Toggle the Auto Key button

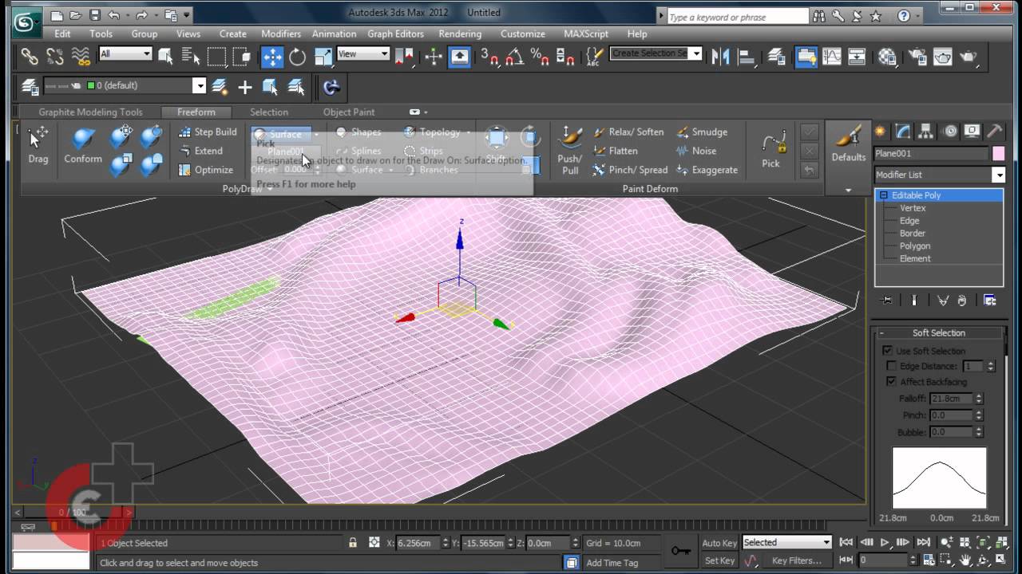(x=719, y=543)
